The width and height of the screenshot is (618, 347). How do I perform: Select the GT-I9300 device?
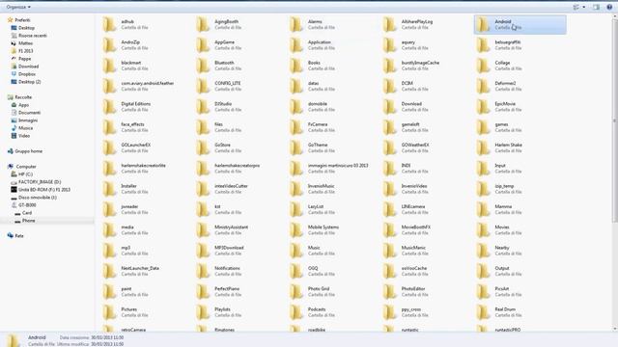tap(27, 205)
